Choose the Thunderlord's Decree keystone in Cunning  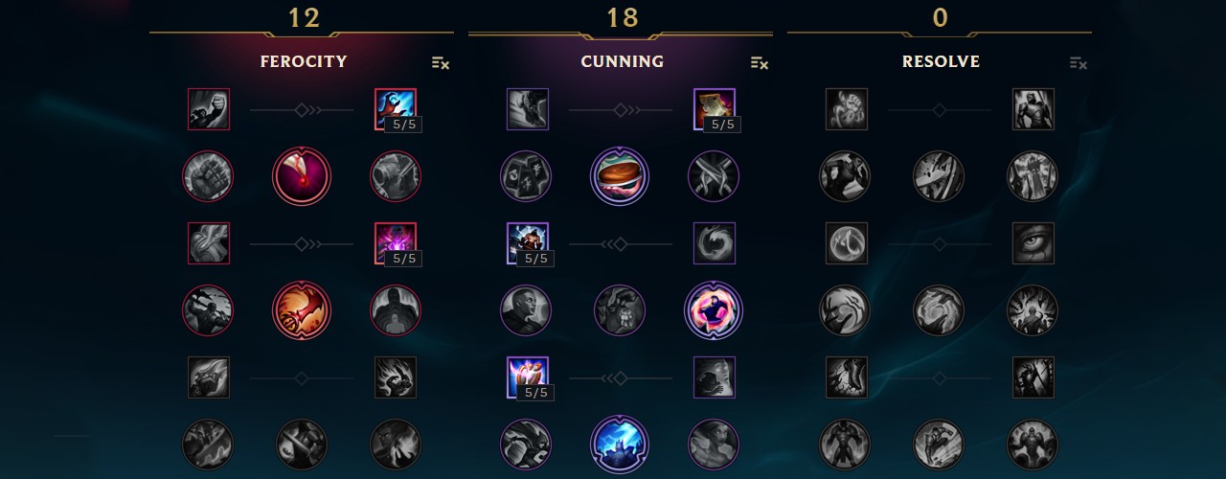tap(620, 443)
